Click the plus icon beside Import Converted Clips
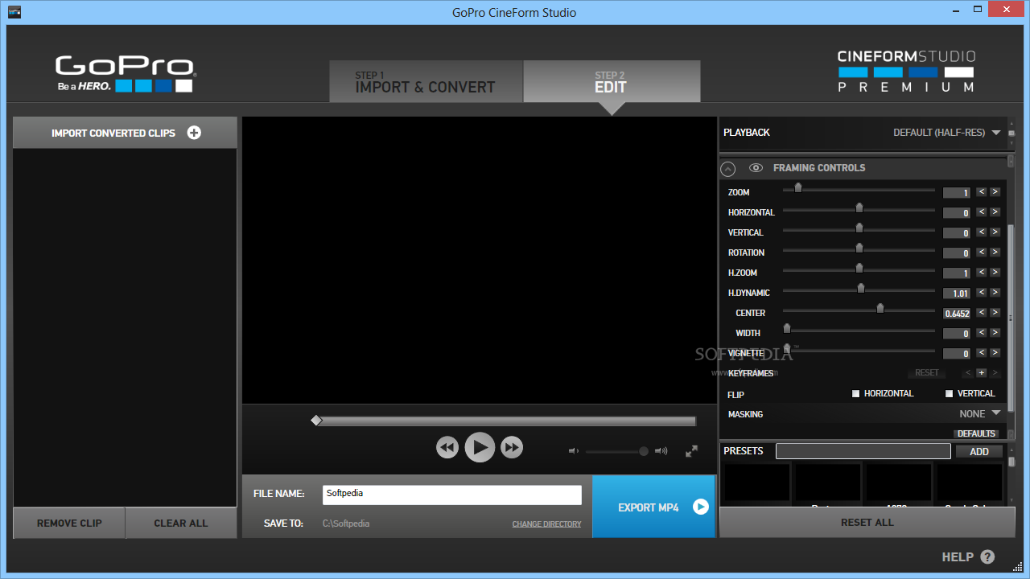Image resolution: width=1030 pixels, height=579 pixels. 194,133
